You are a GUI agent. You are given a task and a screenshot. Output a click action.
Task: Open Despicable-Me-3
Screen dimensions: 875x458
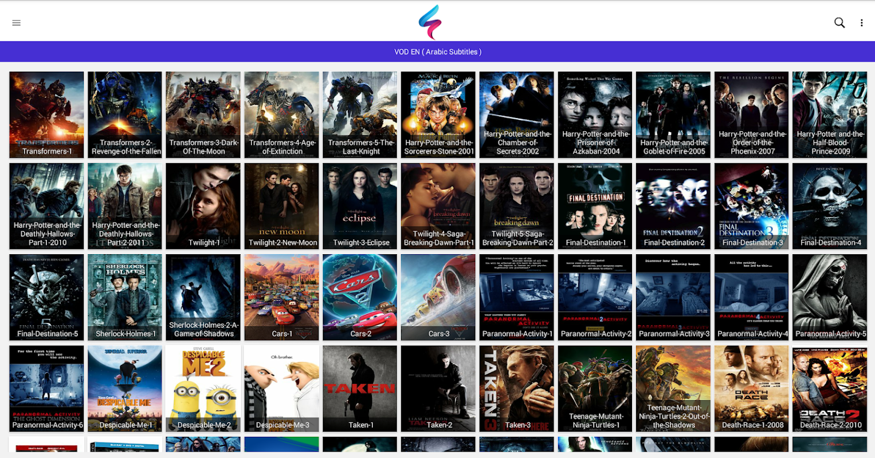pyautogui.click(x=281, y=388)
